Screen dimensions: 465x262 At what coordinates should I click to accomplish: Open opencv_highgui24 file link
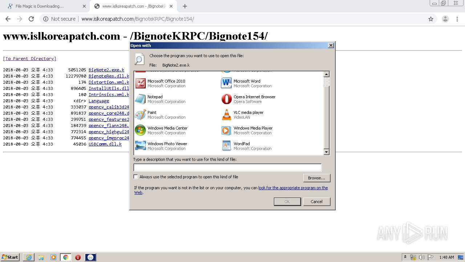pyautogui.click(x=109, y=132)
